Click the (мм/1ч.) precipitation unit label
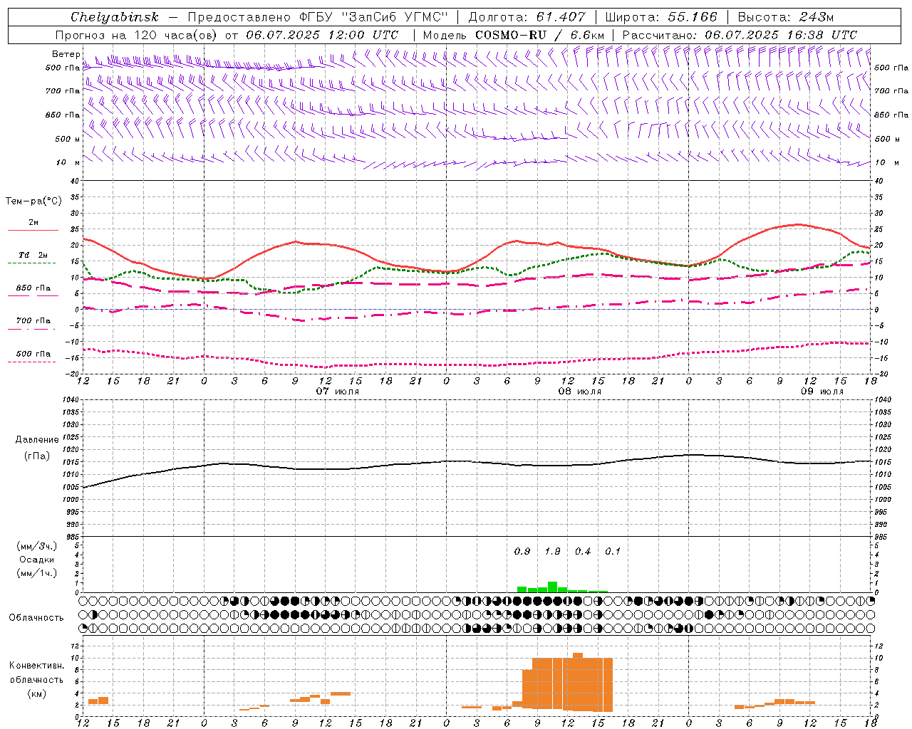 [x=37, y=573]
